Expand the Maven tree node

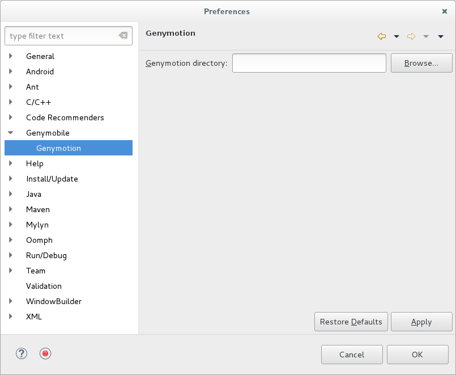point(11,209)
